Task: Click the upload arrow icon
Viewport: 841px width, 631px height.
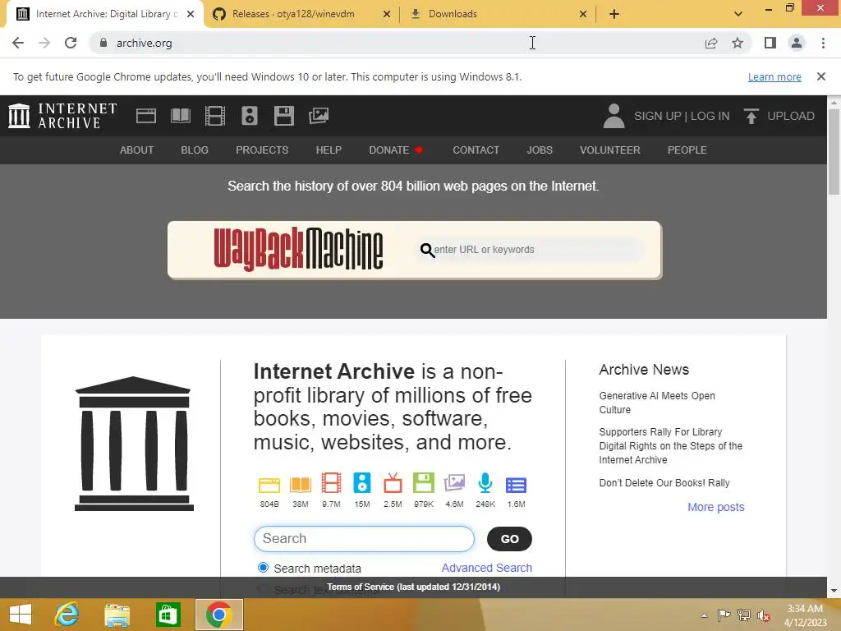Action: pyautogui.click(x=751, y=116)
